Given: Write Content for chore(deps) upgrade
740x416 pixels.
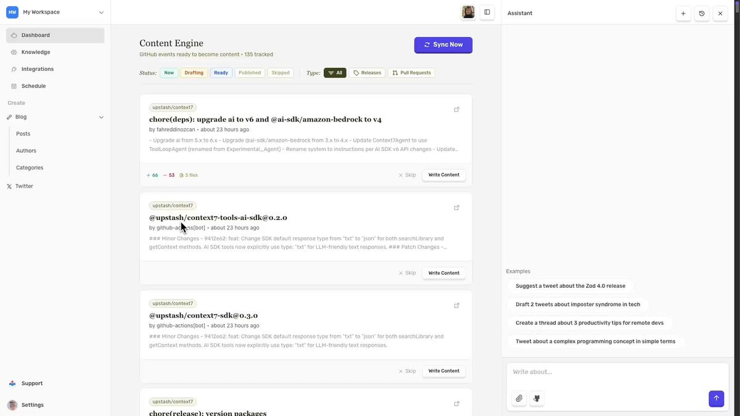Looking at the screenshot, I should point(444,175).
